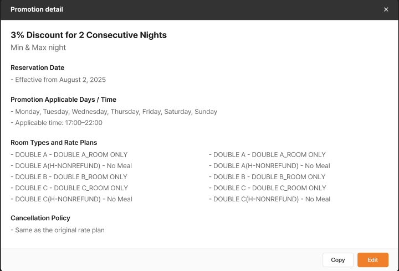The width and height of the screenshot is (399, 271).
Task: Select the '3% Discount for 2 Consecutive Nights' heading
Action: pyautogui.click(x=89, y=35)
